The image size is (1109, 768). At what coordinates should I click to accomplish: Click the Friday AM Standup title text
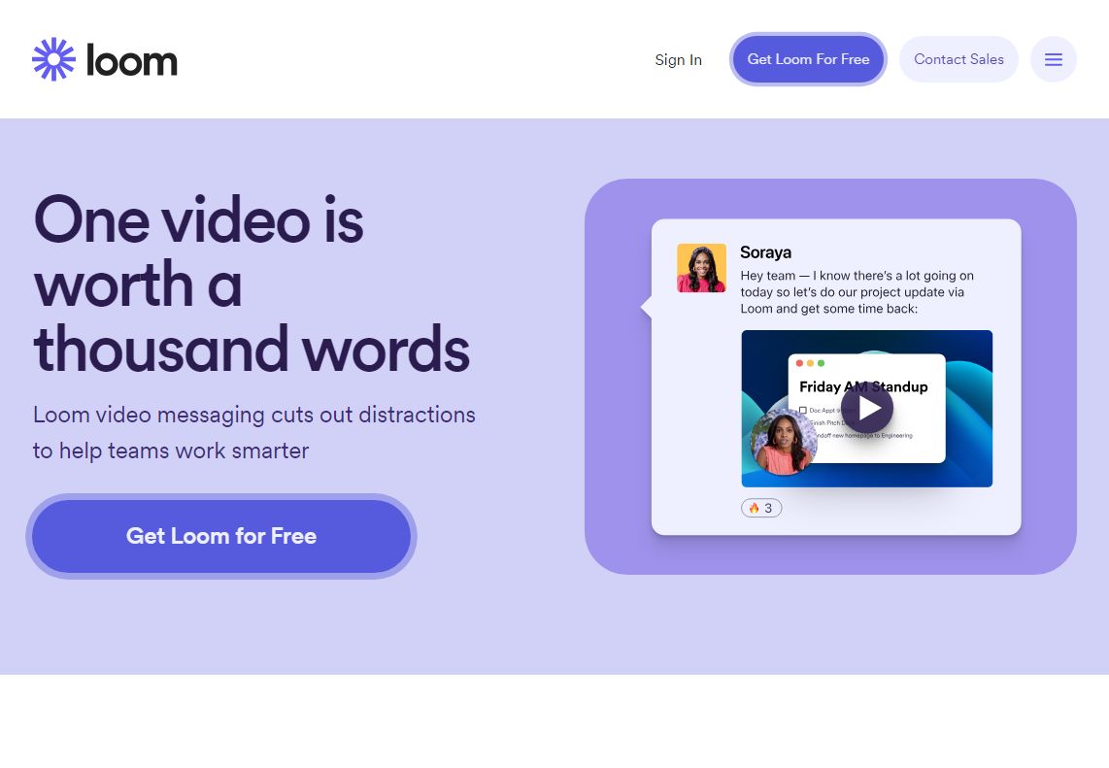pyautogui.click(x=863, y=386)
